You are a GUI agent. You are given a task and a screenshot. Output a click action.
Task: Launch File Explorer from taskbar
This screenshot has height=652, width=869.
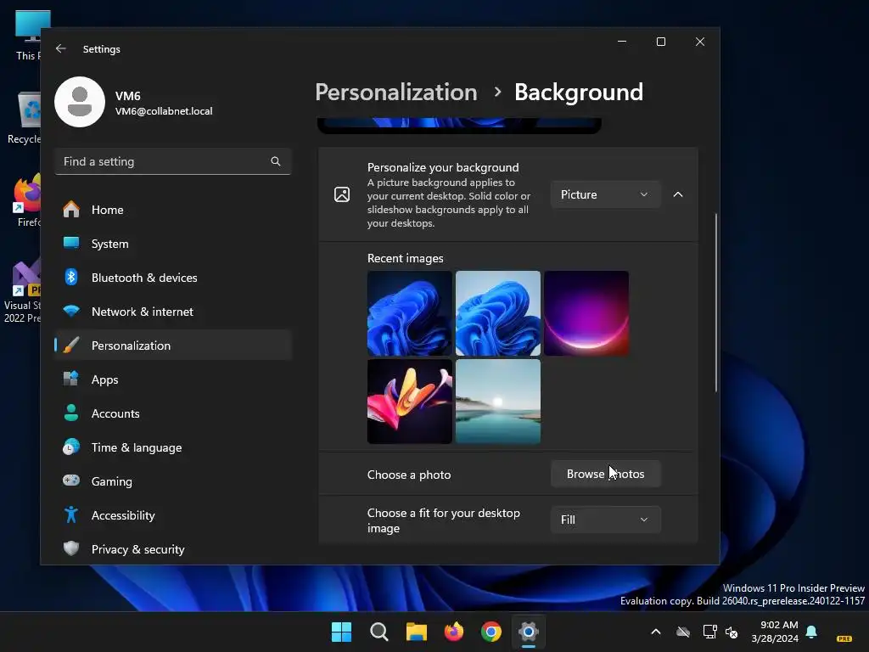[416, 632]
